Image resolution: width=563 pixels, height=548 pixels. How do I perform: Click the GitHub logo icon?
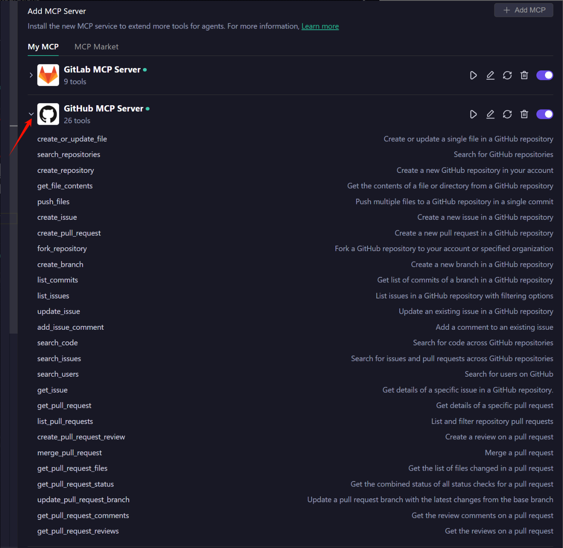48,114
